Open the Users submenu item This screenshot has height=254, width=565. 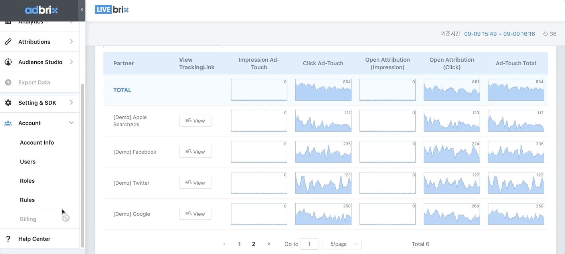[28, 162]
